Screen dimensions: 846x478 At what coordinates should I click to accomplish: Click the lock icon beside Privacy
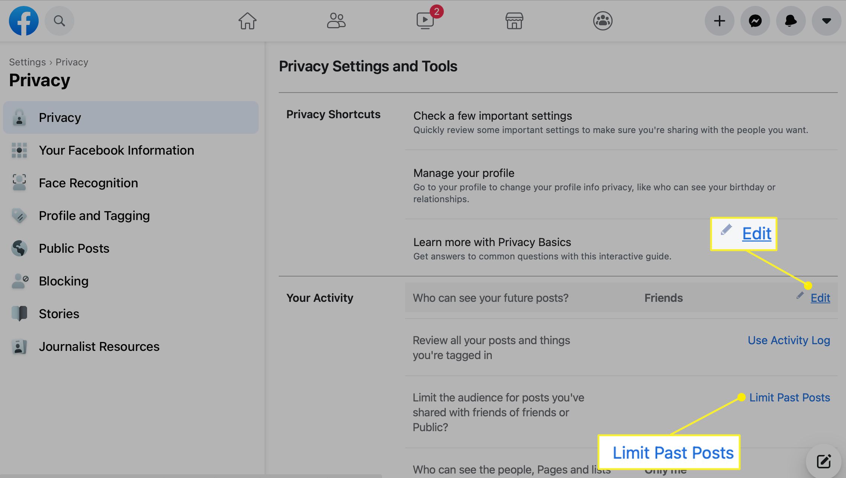click(x=19, y=117)
